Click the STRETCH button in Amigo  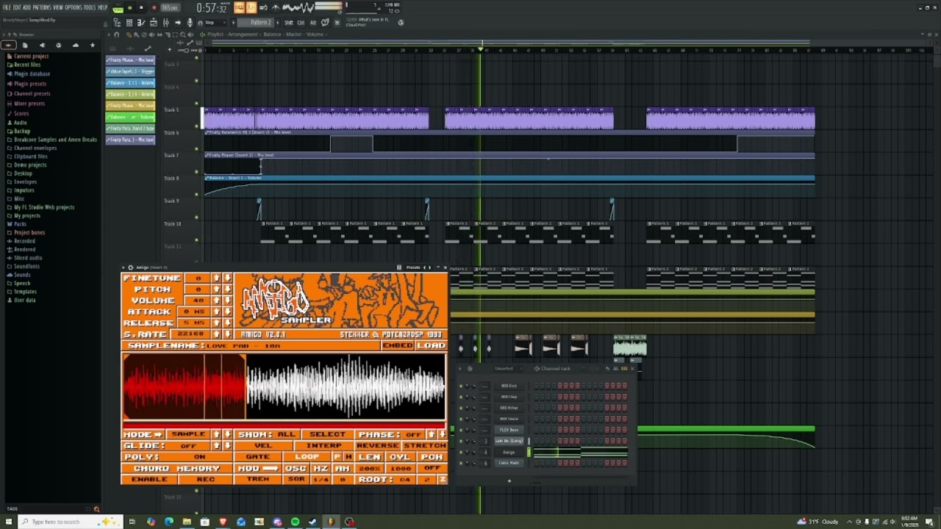coord(424,446)
